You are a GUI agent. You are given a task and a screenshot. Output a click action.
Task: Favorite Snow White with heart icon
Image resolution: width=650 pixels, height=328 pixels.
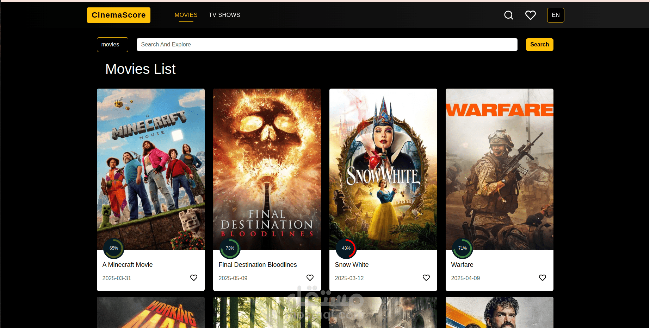(x=426, y=278)
